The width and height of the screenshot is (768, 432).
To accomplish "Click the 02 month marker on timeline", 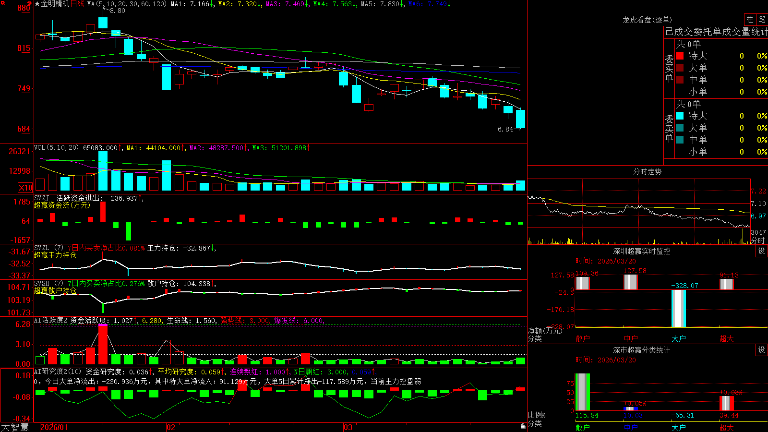I will 170,427.
